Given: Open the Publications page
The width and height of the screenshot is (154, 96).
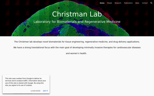Looking at the screenshot, I should (128, 3).
